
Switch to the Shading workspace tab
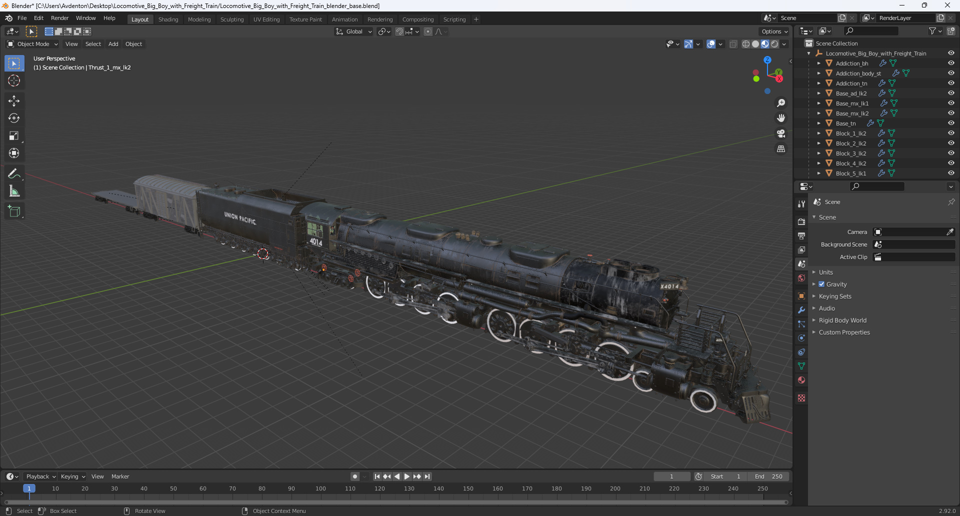tap(168, 19)
